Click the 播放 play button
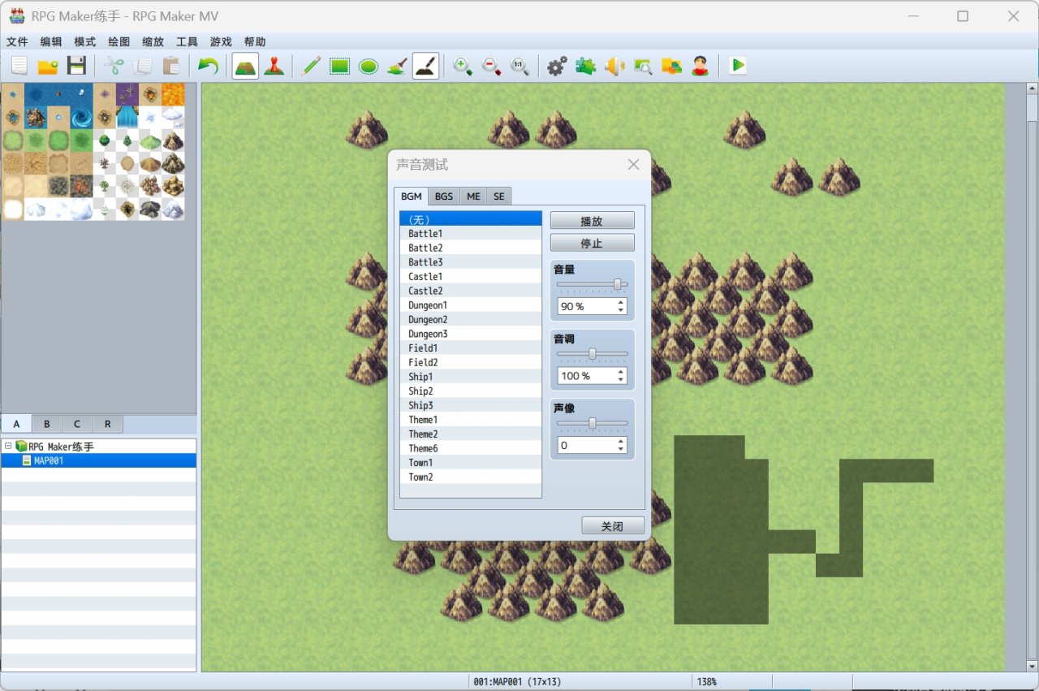 click(x=593, y=221)
